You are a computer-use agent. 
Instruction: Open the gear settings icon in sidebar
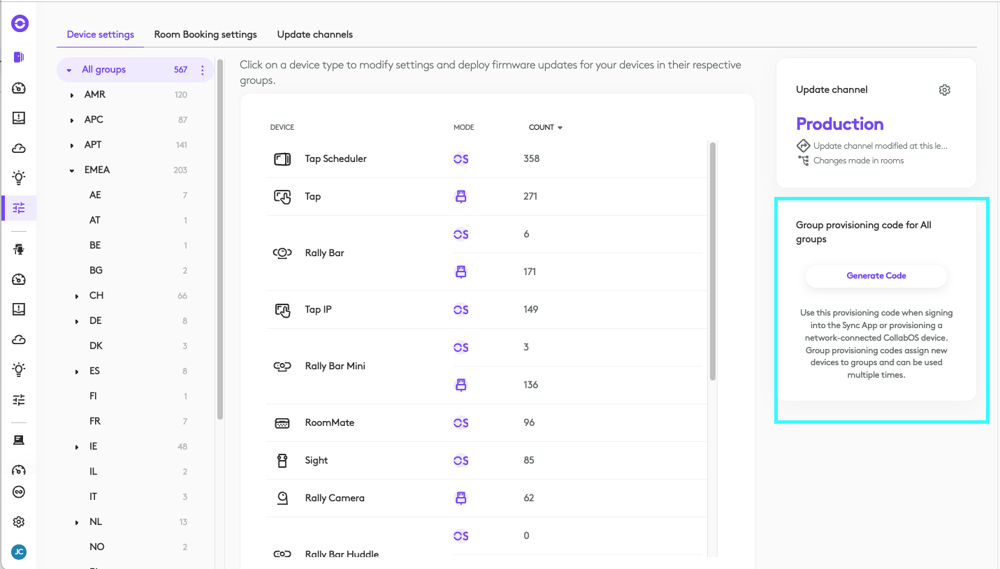point(19,522)
